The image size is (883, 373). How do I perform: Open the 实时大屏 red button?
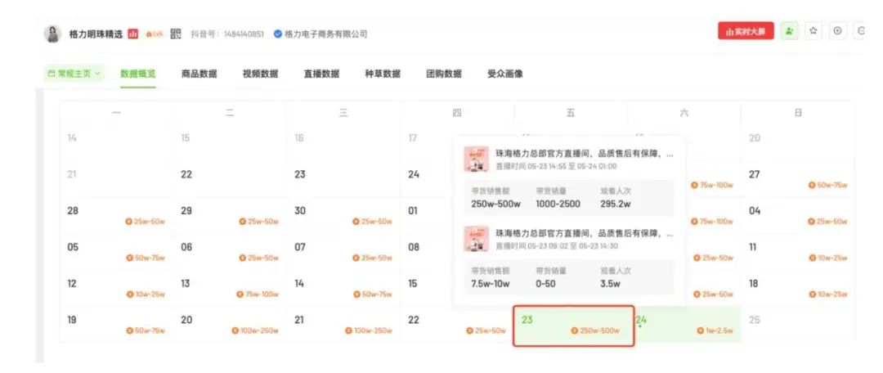coord(746,32)
